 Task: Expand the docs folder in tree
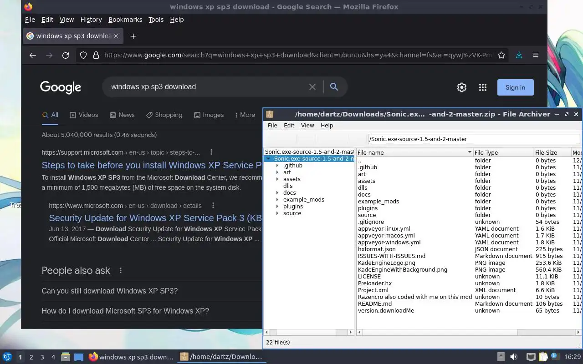(277, 193)
